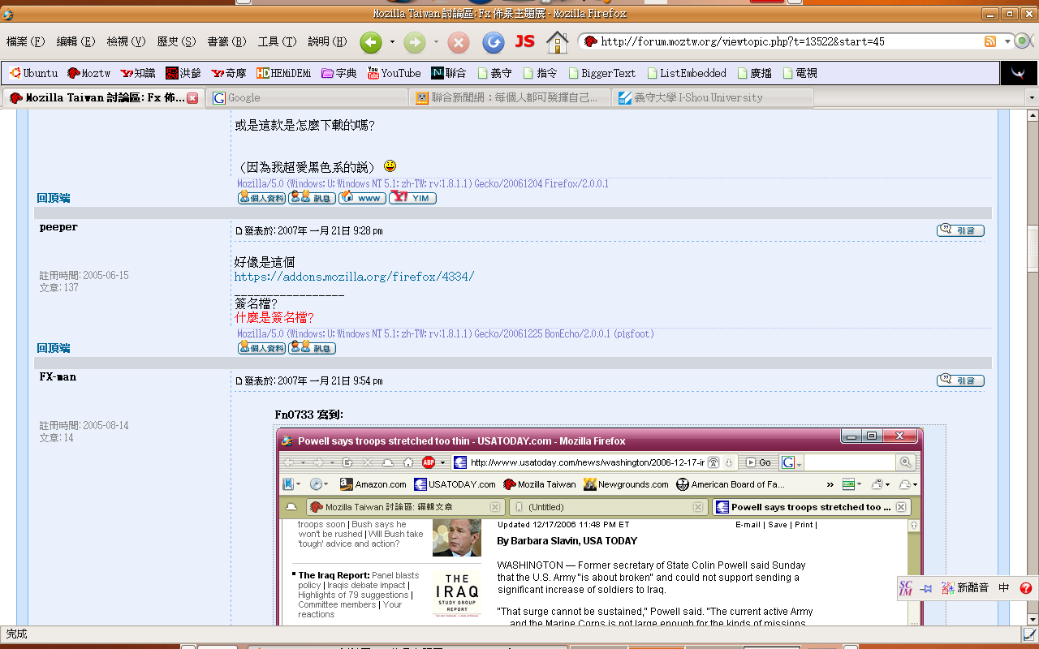Click the RSS feed icon in address bar

click(990, 41)
